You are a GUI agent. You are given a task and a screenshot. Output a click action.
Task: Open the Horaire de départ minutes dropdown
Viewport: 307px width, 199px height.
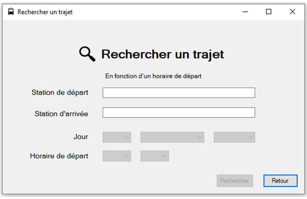coord(155,156)
